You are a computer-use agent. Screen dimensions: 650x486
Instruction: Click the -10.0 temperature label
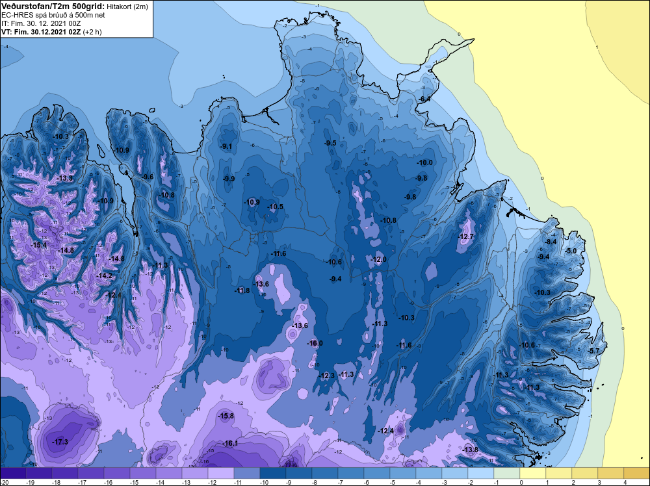click(x=425, y=162)
